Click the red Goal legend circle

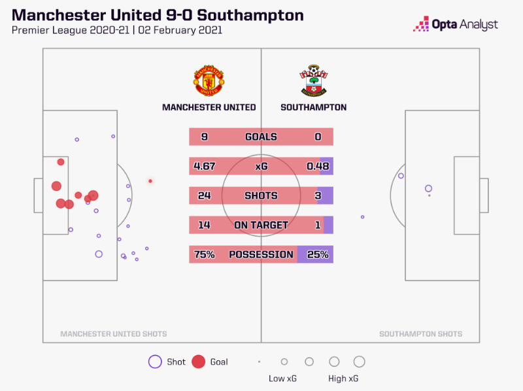point(199,362)
